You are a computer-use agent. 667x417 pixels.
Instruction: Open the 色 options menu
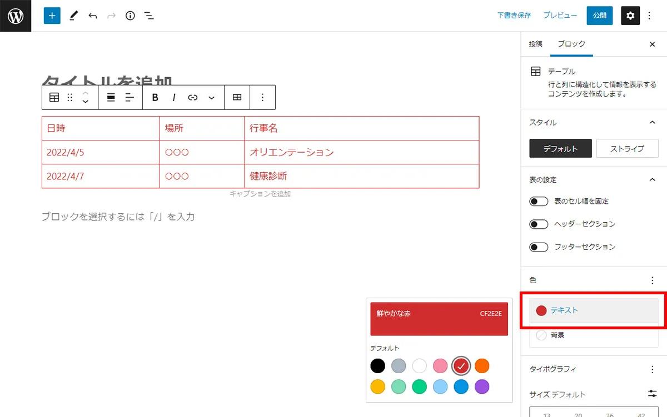point(651,280)
